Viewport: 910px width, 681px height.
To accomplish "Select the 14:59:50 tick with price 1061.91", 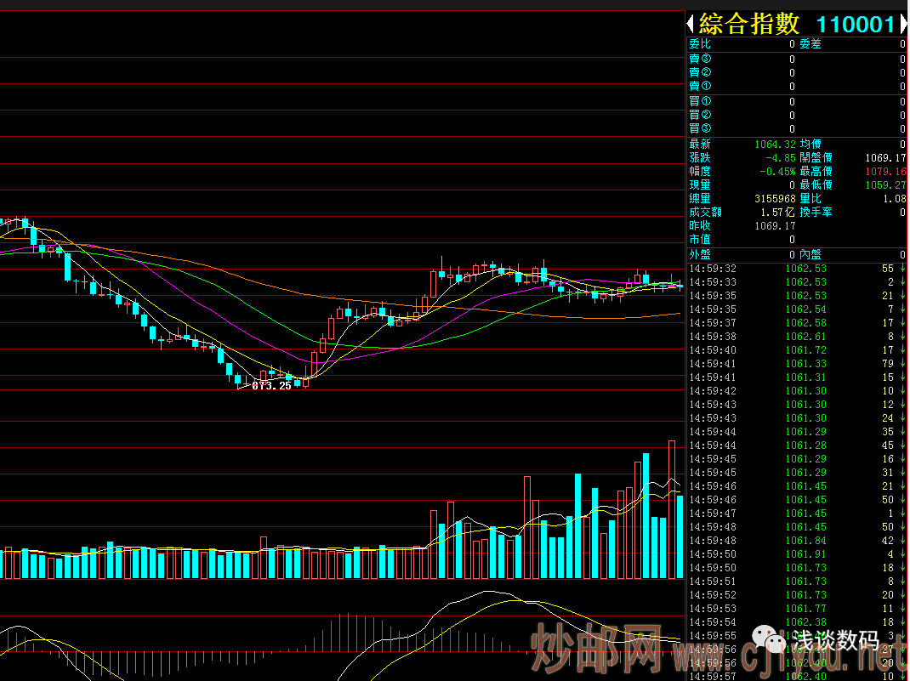I will pyautogui.click(x=805, y=554).
